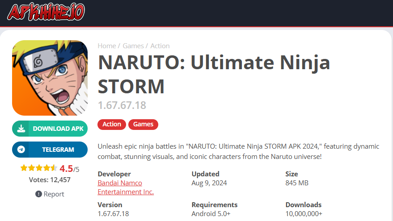Click the DOWNLOAD APK button

click(x=50, y=129)
